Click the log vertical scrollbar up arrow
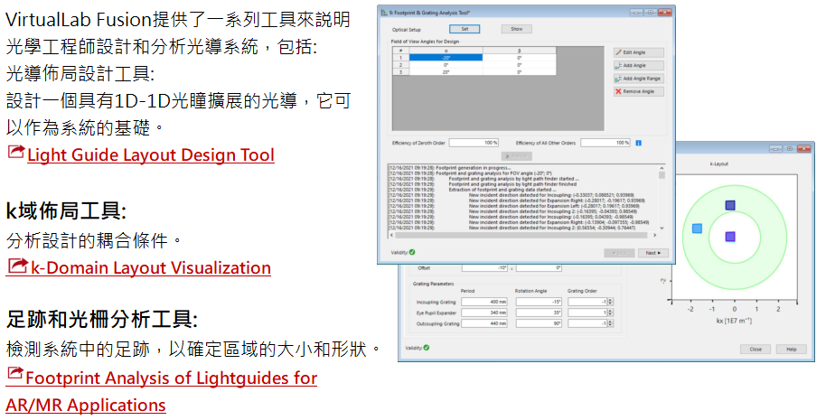 coord(662,168)
